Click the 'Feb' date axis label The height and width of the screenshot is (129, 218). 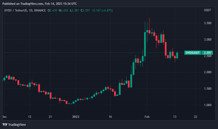click(147, 117)
